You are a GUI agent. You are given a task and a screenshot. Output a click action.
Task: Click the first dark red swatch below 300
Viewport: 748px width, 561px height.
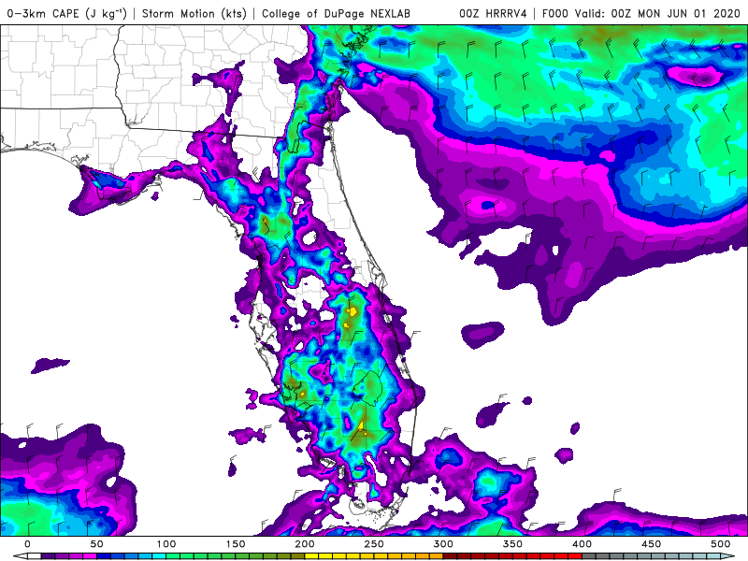tap(450, 556)
